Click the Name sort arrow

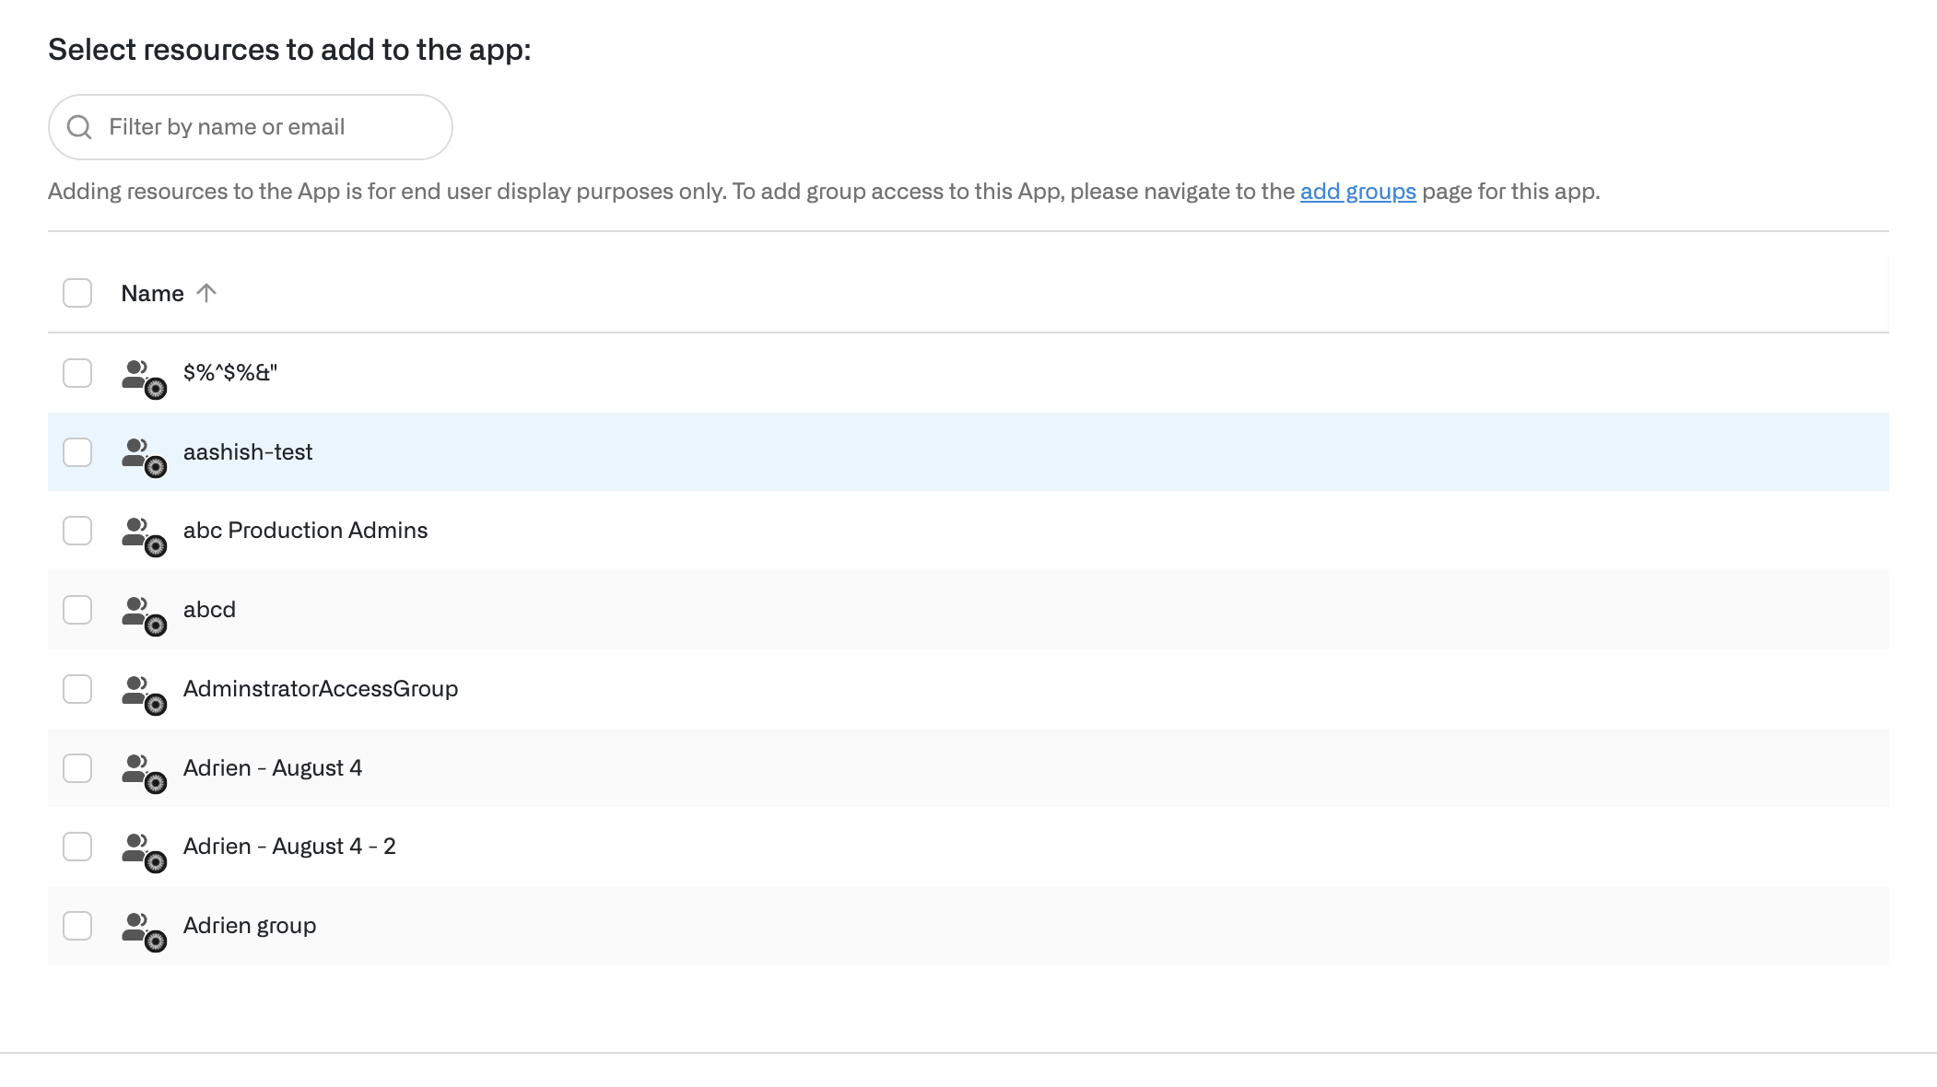coord(206,293)
